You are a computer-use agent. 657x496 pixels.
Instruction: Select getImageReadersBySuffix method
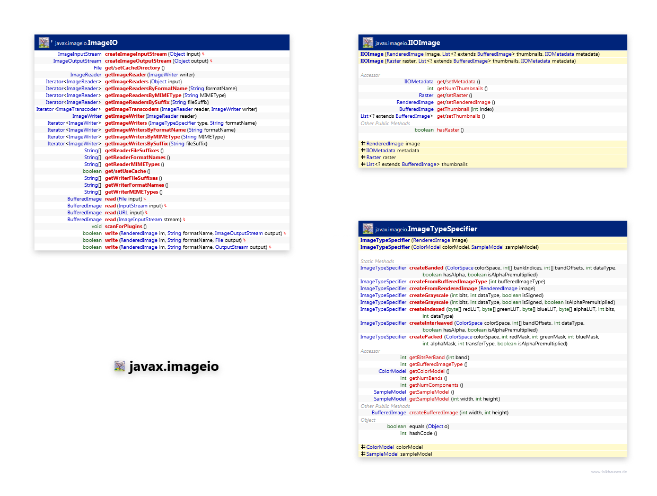[x=137, y=102]
